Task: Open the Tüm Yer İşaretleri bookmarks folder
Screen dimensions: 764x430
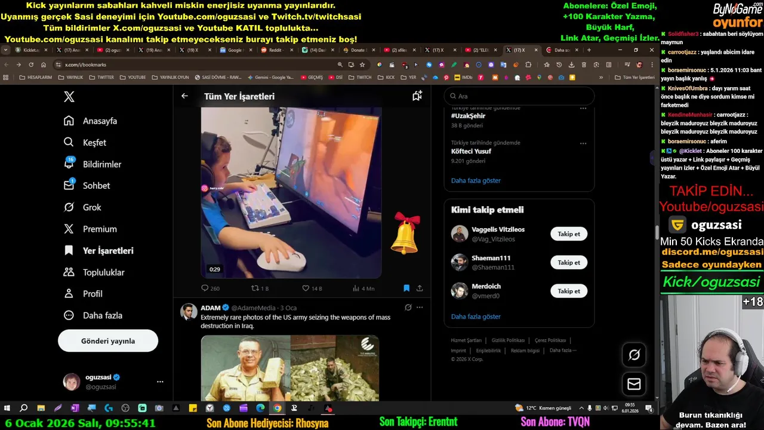Action: pos(634,78)
